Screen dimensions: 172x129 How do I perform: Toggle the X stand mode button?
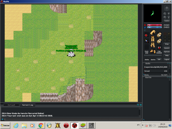pos(169,37)
